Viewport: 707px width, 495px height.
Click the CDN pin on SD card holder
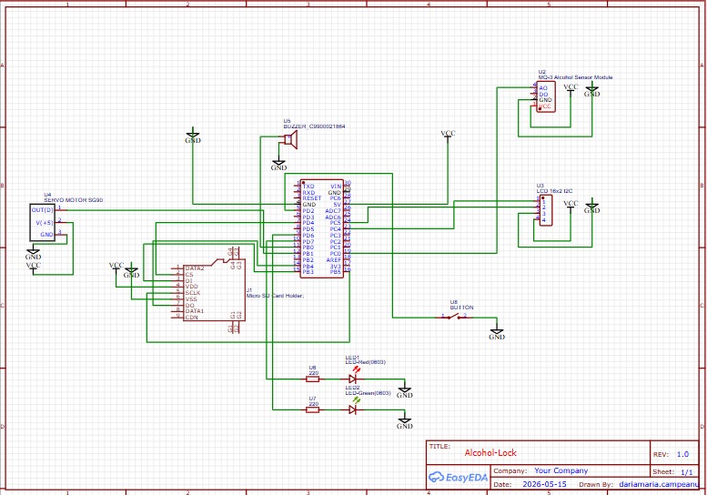[x=192, y=318]
